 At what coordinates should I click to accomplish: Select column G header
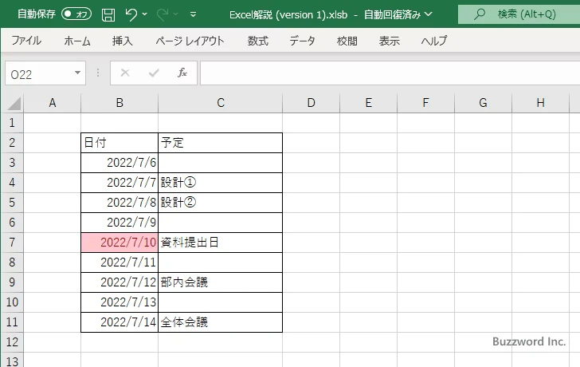tap(483, 103)
